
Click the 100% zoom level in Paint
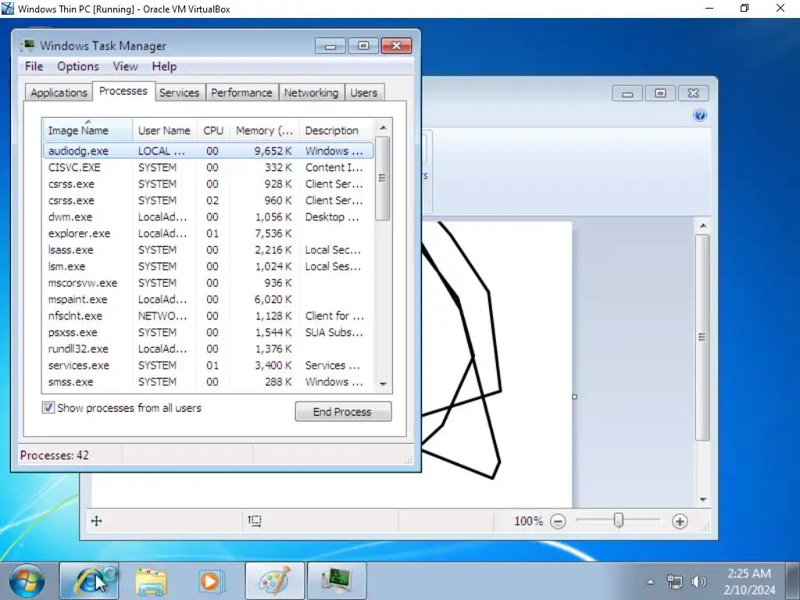(528, 521)
